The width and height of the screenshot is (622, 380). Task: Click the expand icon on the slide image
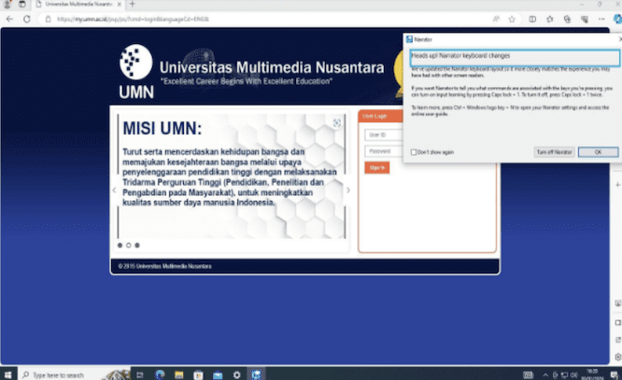point(336,122)
